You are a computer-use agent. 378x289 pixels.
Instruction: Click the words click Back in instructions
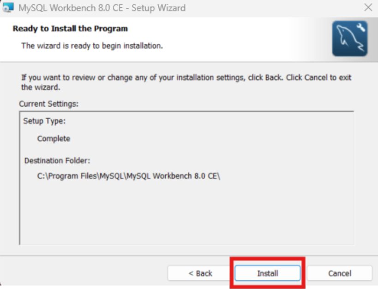[x=265, y=78]
